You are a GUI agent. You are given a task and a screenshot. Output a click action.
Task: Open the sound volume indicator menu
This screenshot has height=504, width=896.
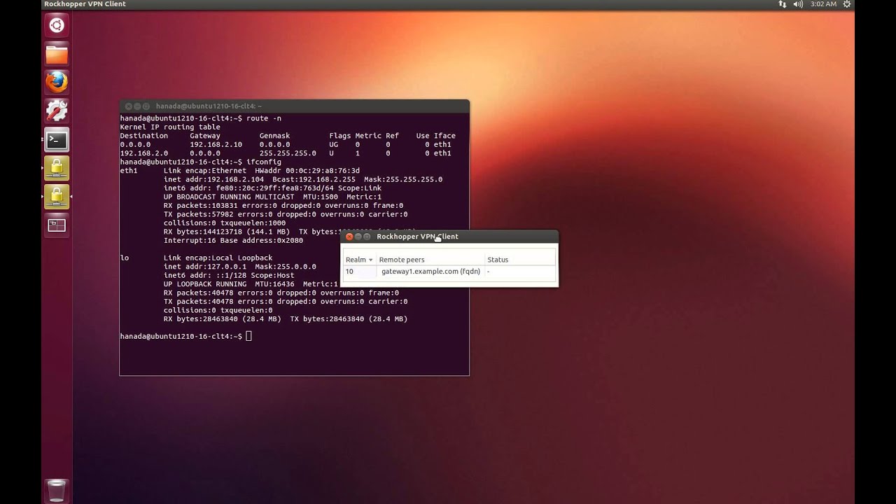(799, 4)
